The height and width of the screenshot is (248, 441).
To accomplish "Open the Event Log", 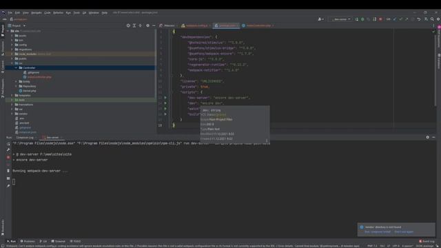I will coord(427,241).
